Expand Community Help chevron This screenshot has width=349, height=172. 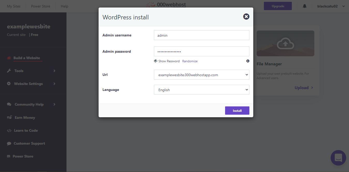(54, 104)
